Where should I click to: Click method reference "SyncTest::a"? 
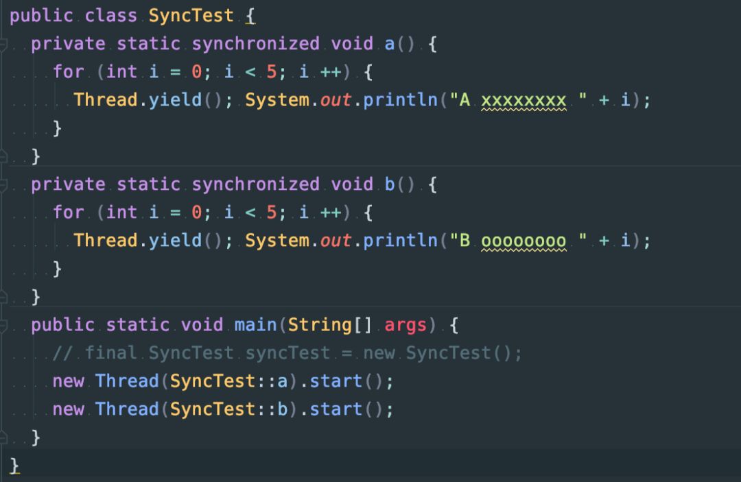[228, 381]
